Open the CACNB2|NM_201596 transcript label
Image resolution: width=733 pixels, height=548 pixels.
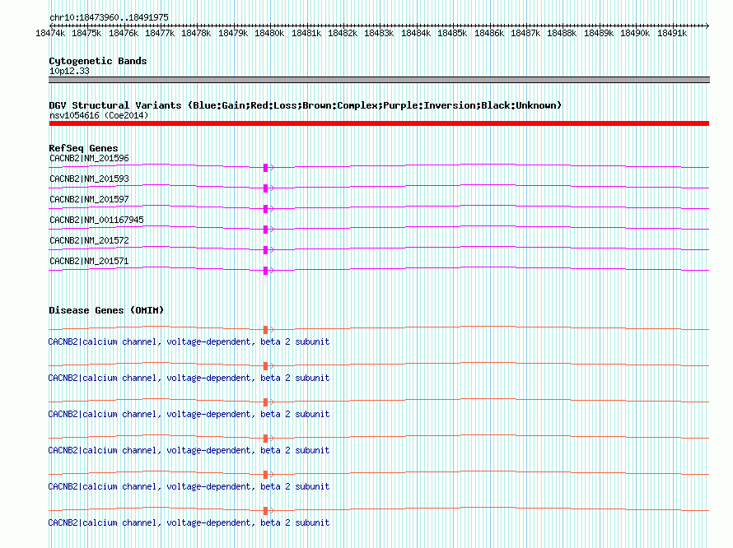[89, 158]
